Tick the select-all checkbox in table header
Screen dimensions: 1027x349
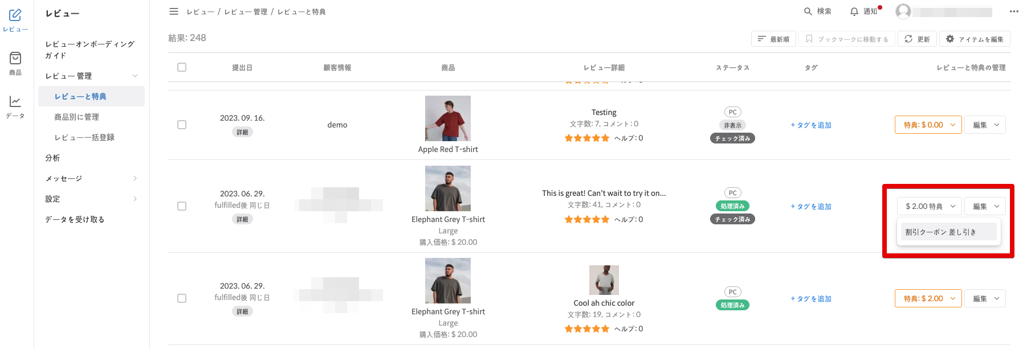click(x=182, y=67)
